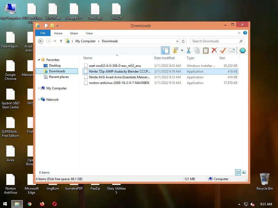278x208 pixels.
Task: Click the network tray icon
Action: (x=246, y=204)
